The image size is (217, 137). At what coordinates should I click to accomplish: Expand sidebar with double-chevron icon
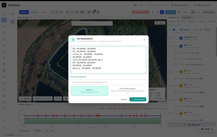pyautogui.click(x=13, y=14)
